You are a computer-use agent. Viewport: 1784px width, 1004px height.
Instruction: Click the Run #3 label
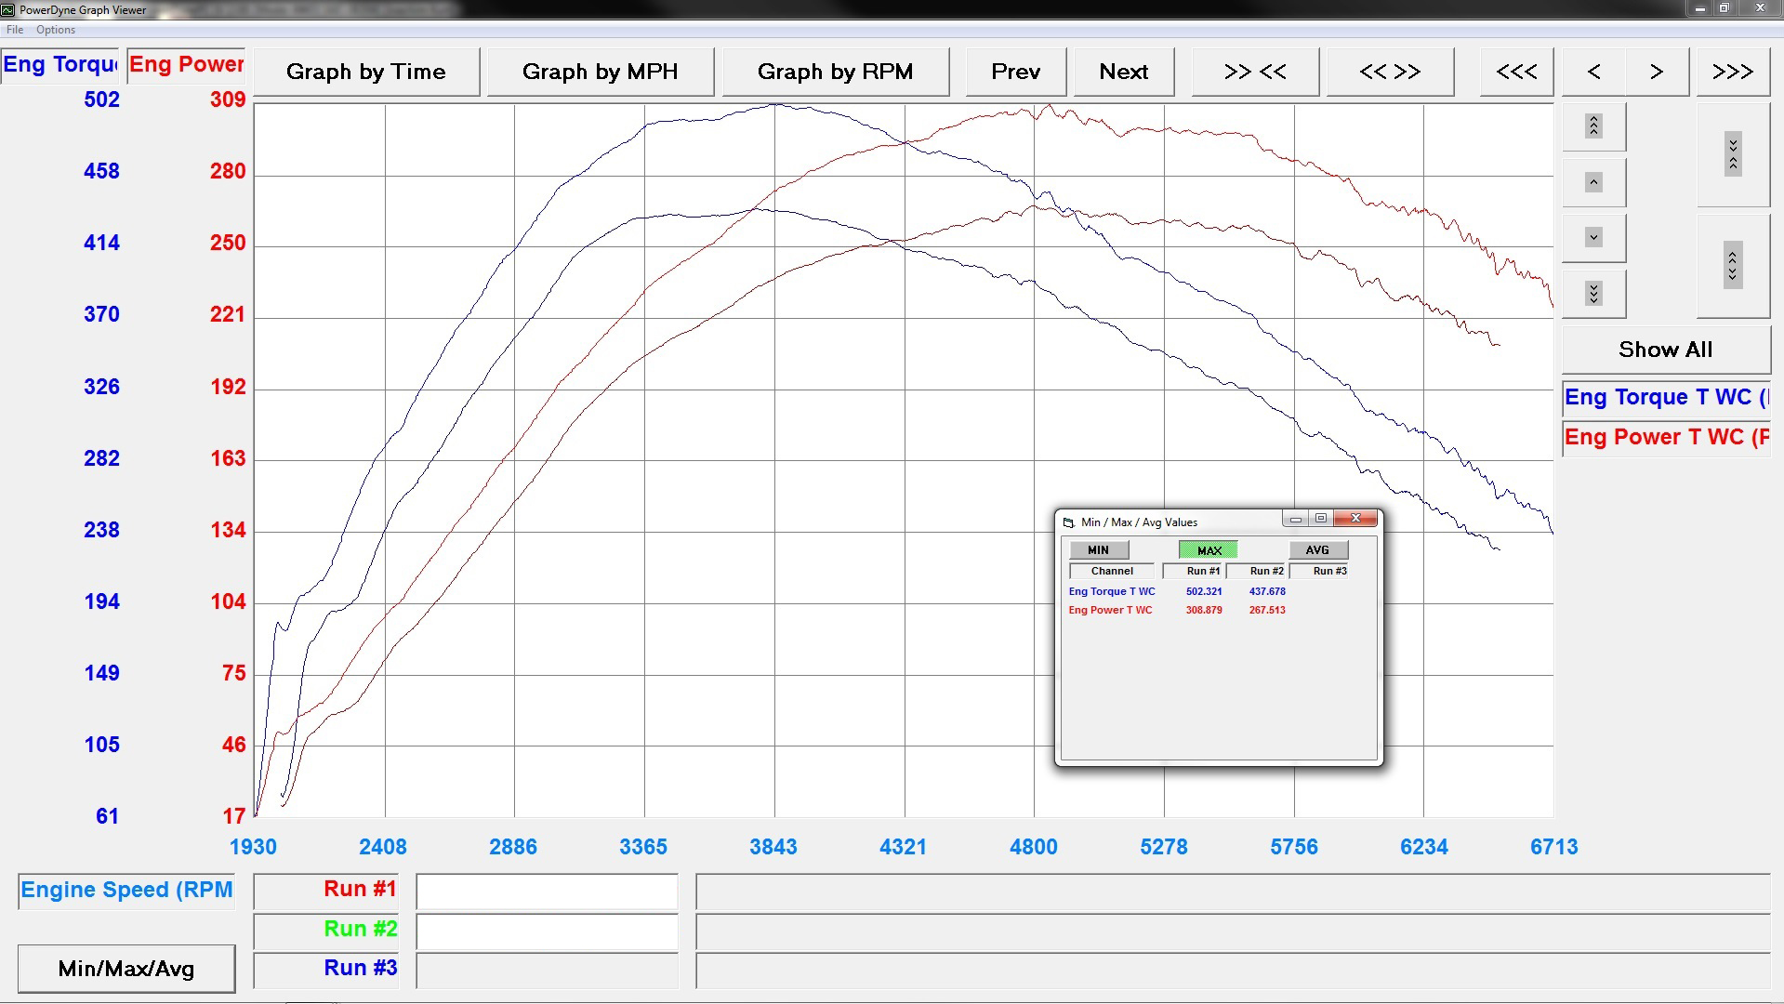click(326, 969)
